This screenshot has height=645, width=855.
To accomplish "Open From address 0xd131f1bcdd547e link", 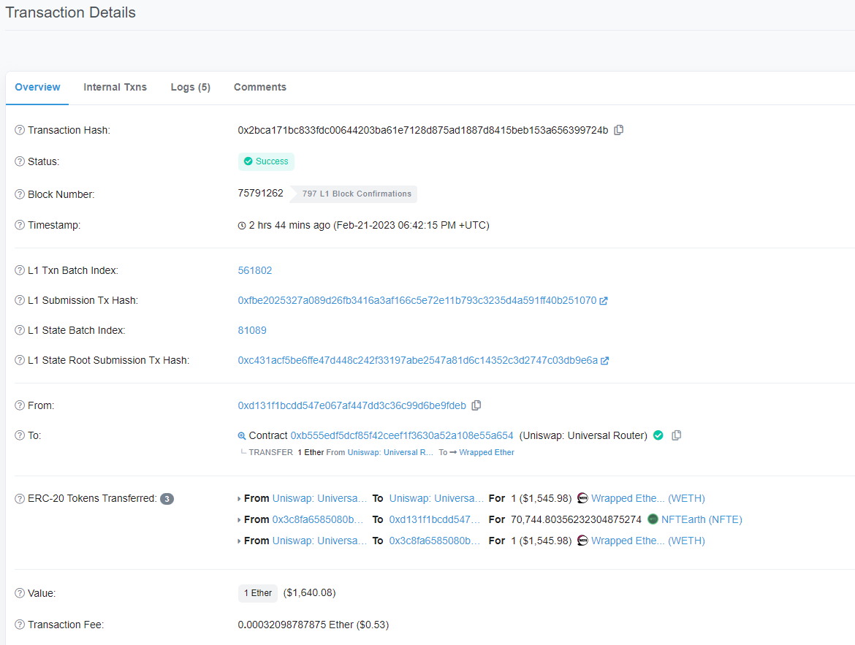I will (x=351, y=405).
